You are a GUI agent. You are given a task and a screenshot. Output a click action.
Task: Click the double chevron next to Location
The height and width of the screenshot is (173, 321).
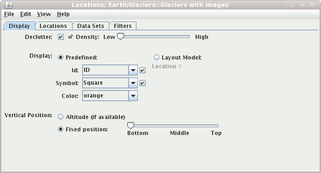(x=180, y=66)
